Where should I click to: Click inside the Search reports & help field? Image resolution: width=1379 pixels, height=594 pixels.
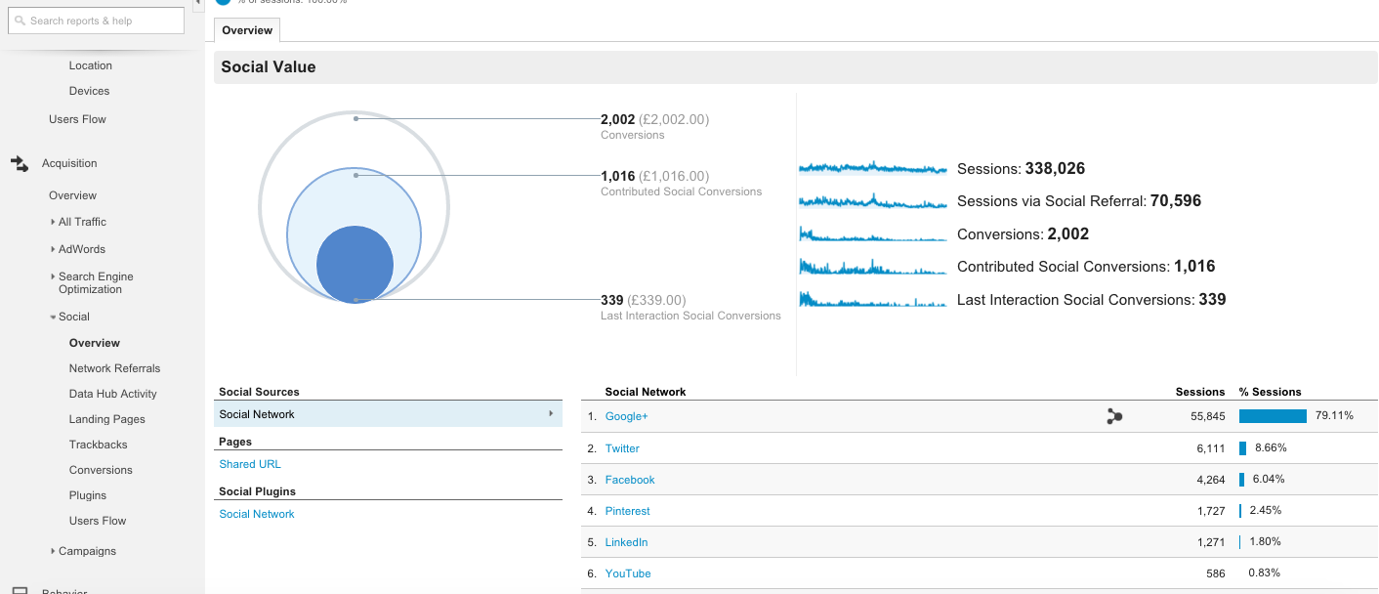pos(96,21)
